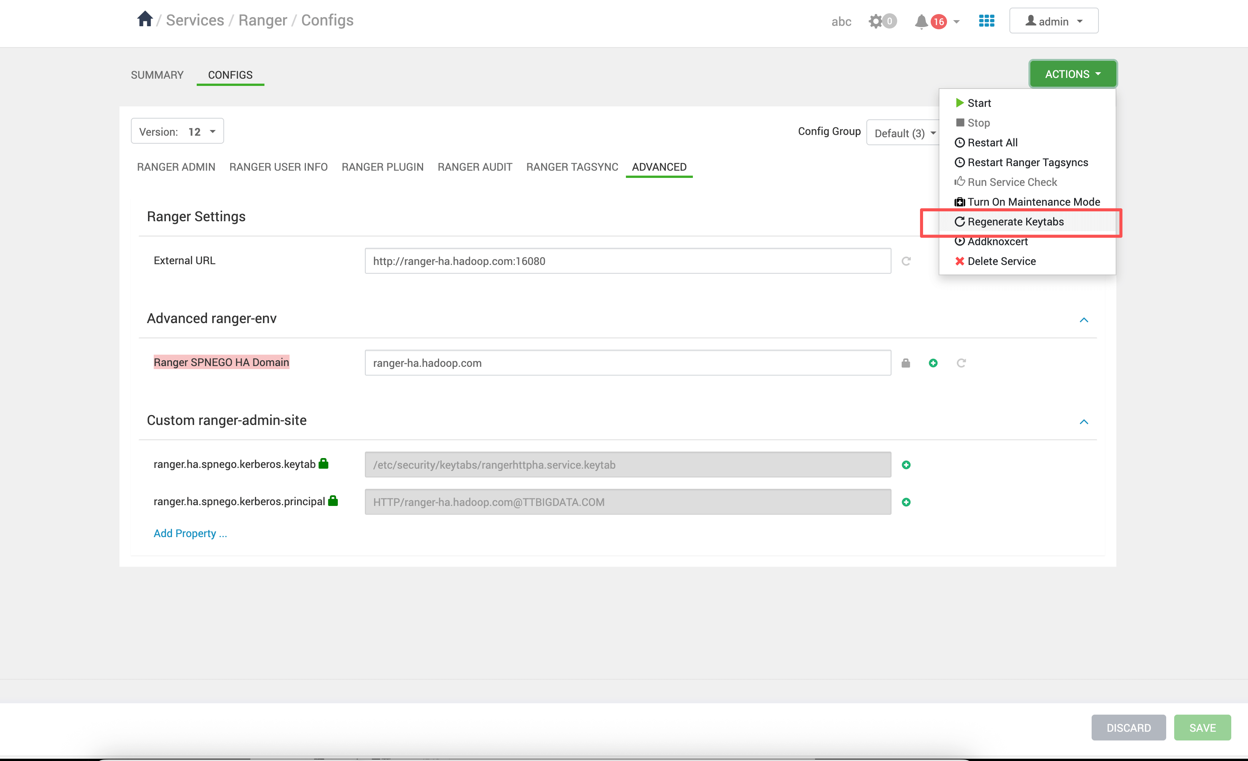Undo External URL change icon

(906, 261)
